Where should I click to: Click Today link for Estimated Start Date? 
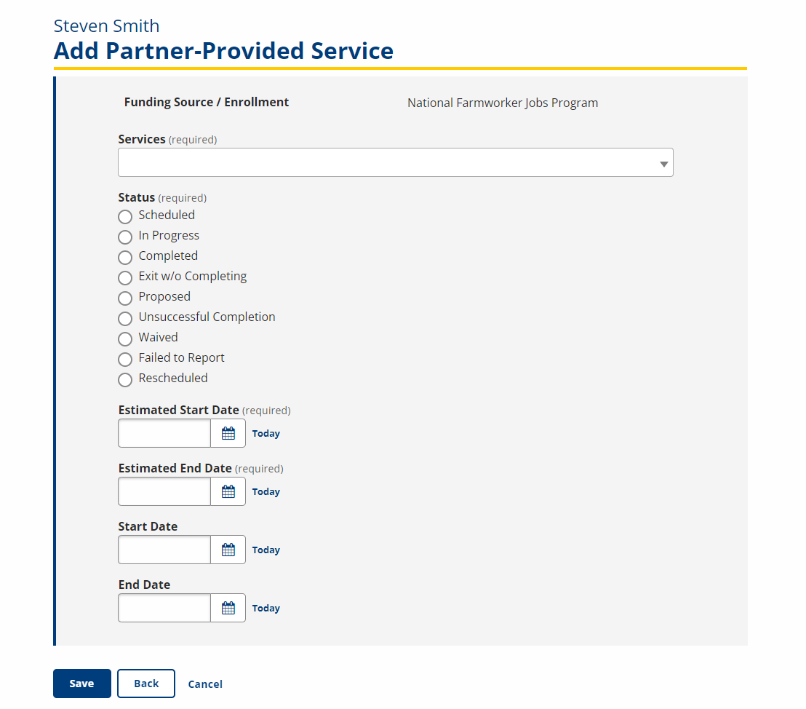(266, 434)
